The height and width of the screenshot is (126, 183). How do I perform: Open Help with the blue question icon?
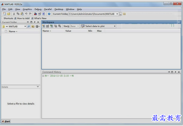[49, 14]
